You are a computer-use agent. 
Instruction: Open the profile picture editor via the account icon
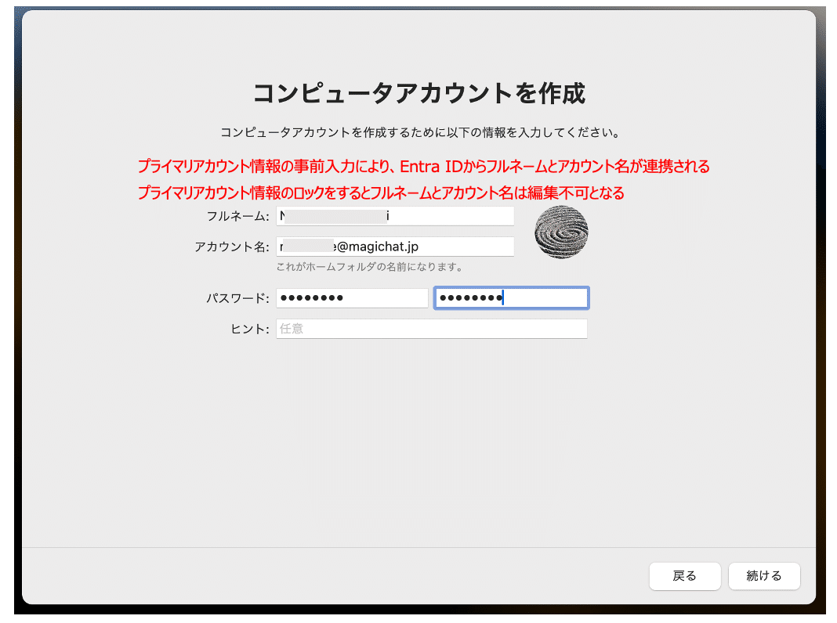(561, 231)
